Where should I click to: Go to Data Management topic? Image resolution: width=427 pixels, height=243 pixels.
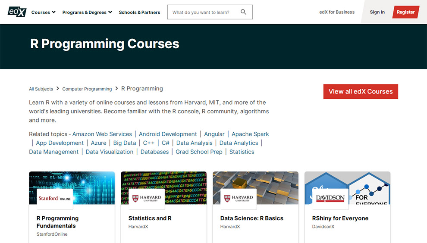coord(53,152)
